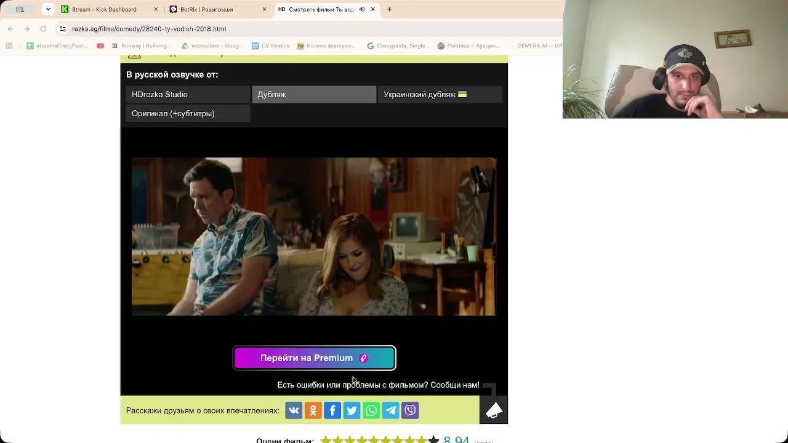Close the Stream - Kick Dashboard tab
This screenshot has width=788, height=443.
click(156, 9)
